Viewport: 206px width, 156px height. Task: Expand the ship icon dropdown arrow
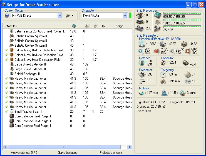tap(73, 16)
